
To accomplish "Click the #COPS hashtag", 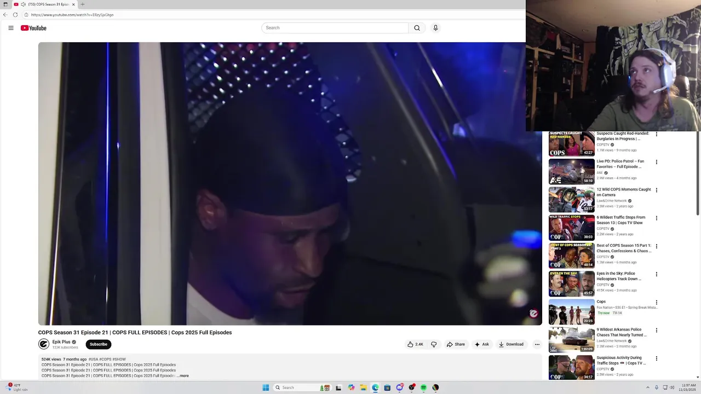I will click(105, 360).
